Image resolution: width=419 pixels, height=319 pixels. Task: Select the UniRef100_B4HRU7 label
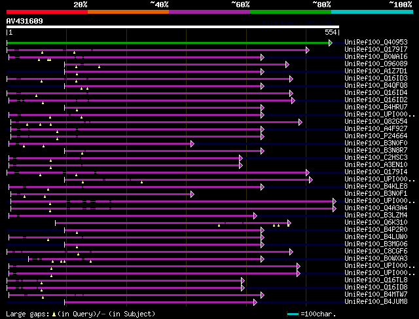[376, 107]
